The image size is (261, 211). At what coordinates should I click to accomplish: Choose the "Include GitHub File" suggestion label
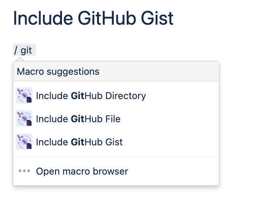pyautogui.click(x=78, y=119)
